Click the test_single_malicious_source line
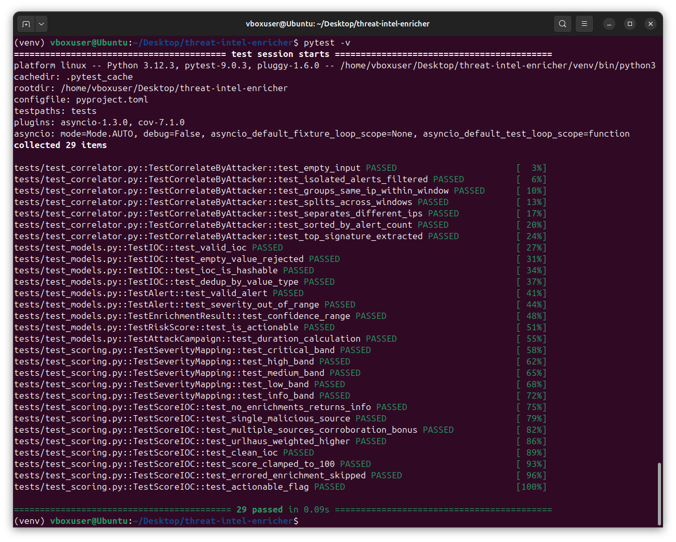Image resolution: width=676 pixels, height=542 pixels. click(x=280, y=418)
